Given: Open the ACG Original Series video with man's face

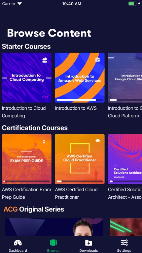Looking at the screenshot, I should [x=54, y=227].
